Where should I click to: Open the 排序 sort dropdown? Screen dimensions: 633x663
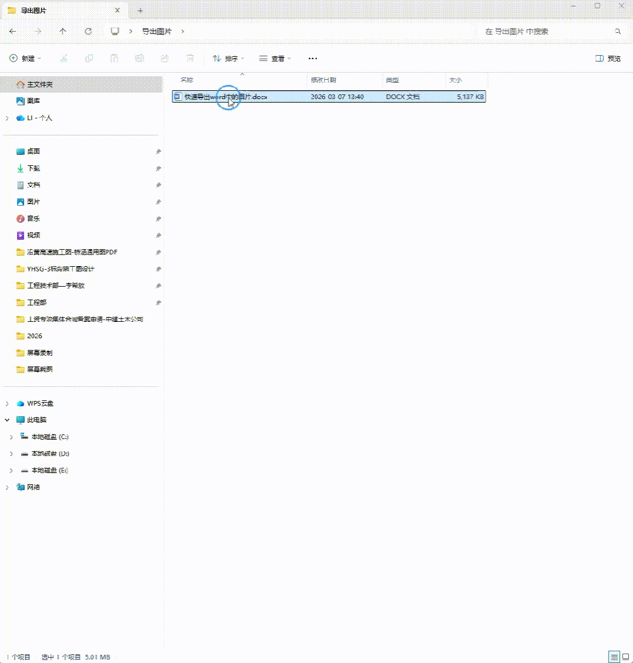228,59
